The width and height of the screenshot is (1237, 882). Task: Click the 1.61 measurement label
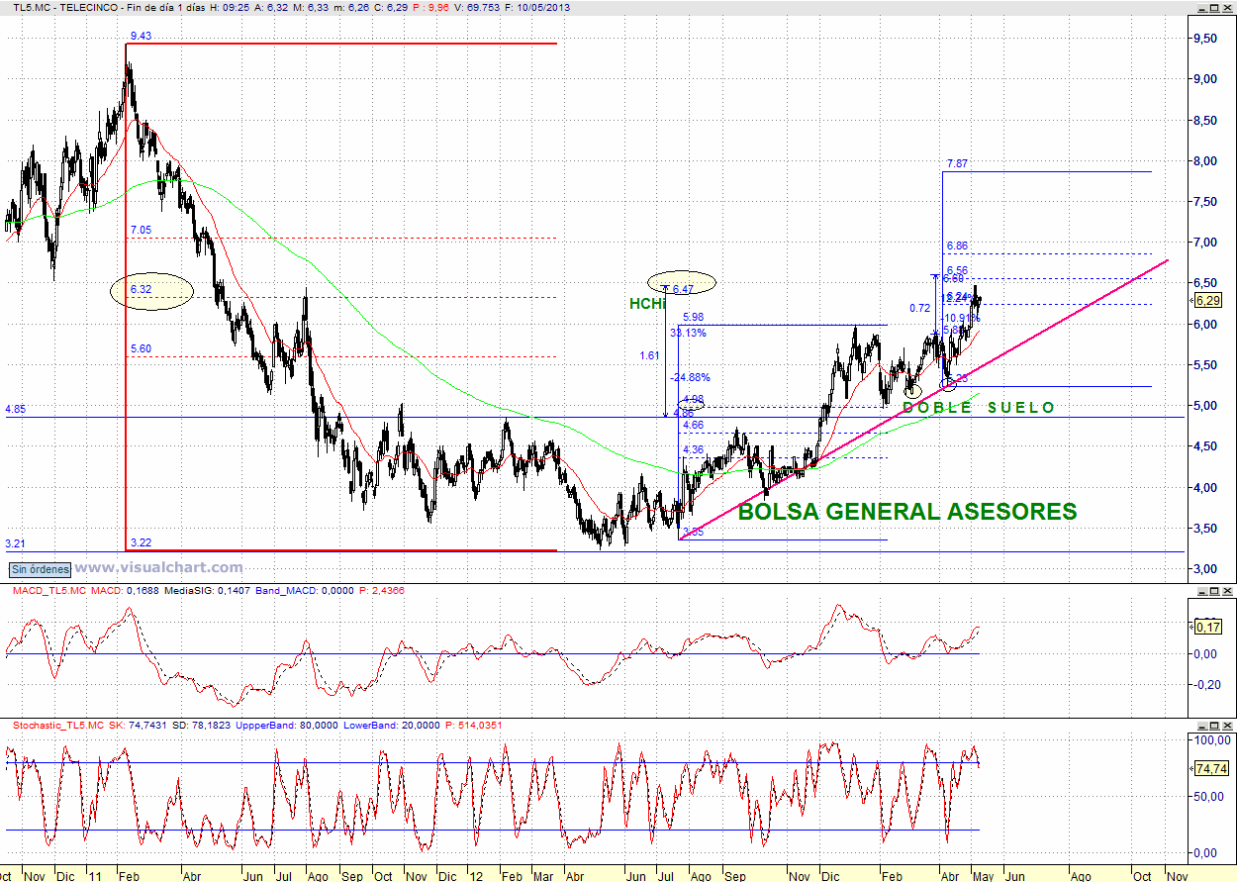[x=649, y=355]
